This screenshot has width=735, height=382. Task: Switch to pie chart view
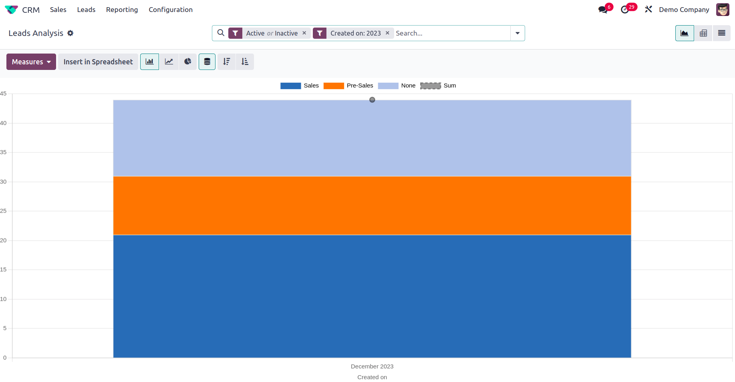click(187, 62)
